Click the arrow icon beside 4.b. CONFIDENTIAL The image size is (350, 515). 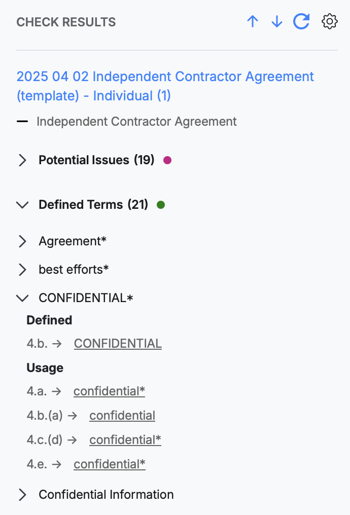pos(59,343)
